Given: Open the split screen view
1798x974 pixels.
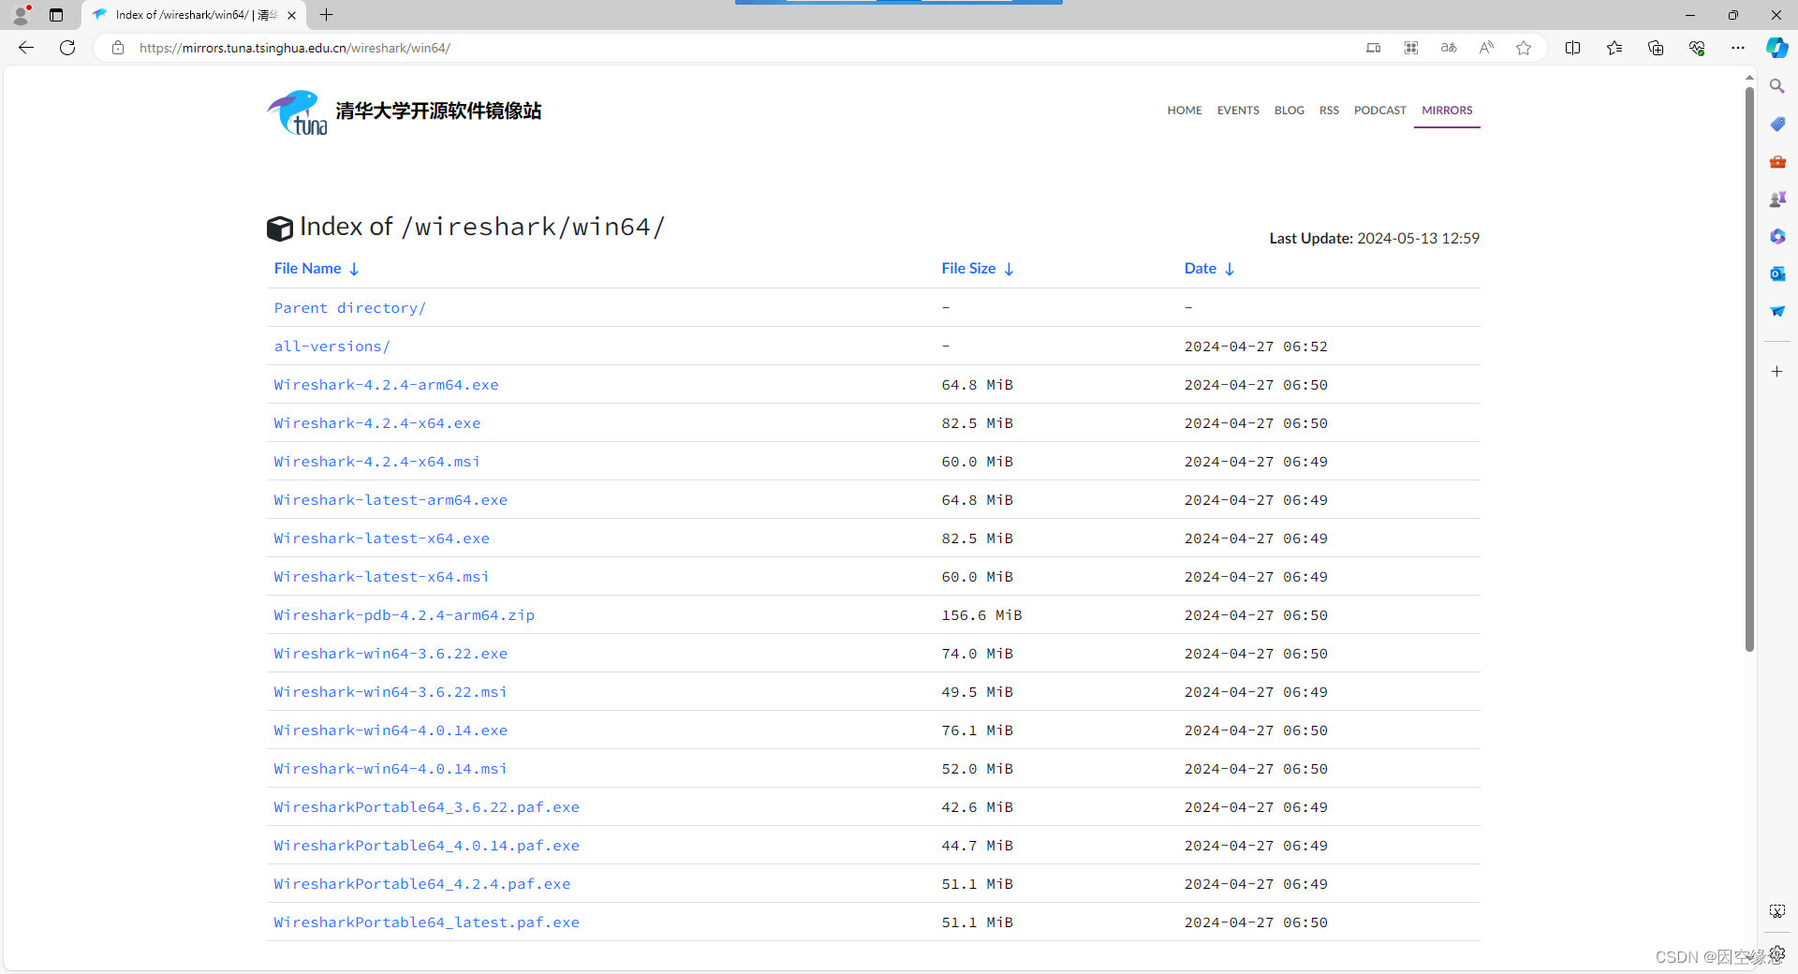Looking at the screenshot, I should click(1573, 48).
